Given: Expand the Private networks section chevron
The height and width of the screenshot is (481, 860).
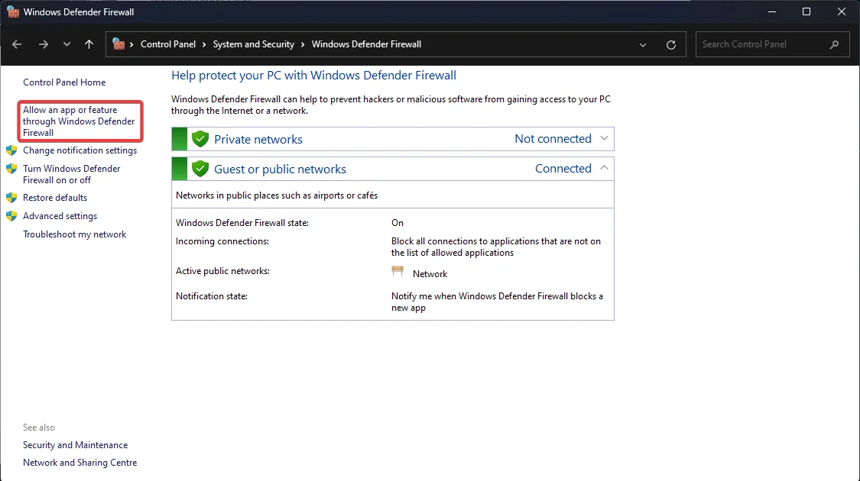Looking at the screenshot, I should tap(604, 139).
